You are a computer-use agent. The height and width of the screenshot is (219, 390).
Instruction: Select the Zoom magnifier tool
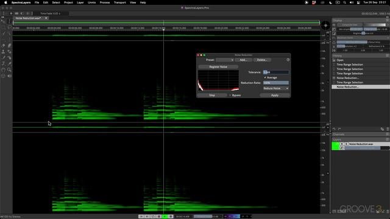9,70
